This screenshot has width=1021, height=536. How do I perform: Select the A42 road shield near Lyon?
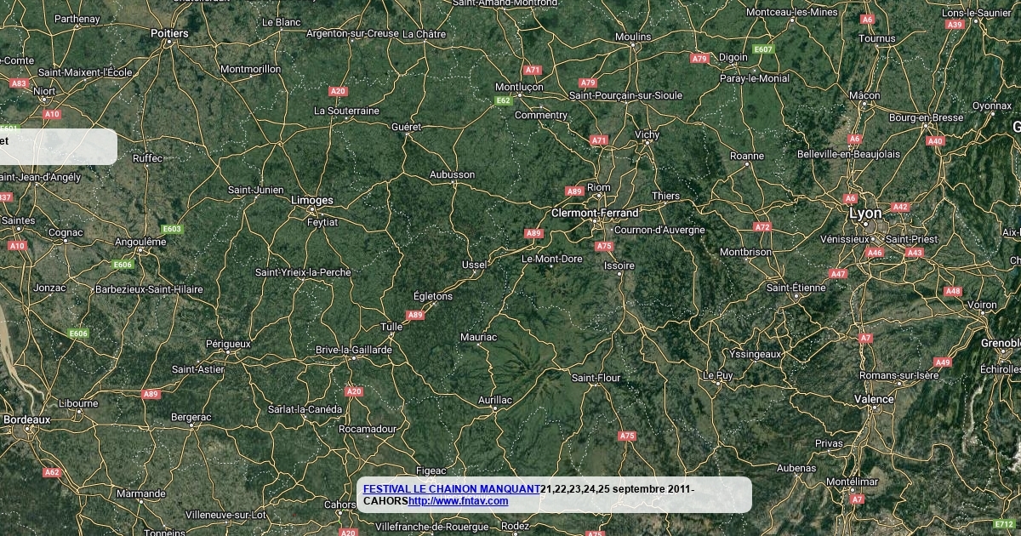click(900, 207)
